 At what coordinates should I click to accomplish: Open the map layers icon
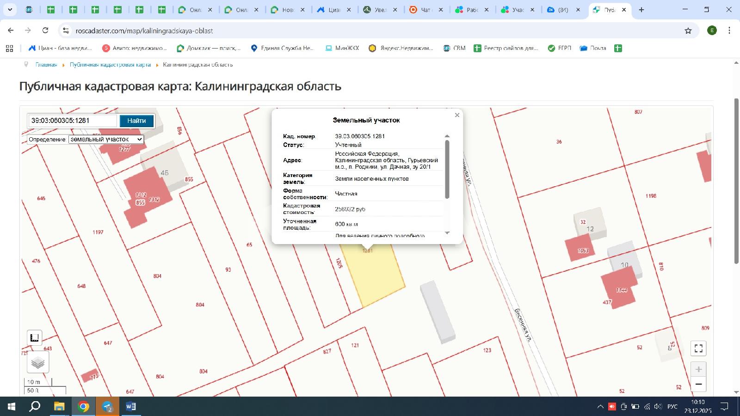click(x=37, y=362)
